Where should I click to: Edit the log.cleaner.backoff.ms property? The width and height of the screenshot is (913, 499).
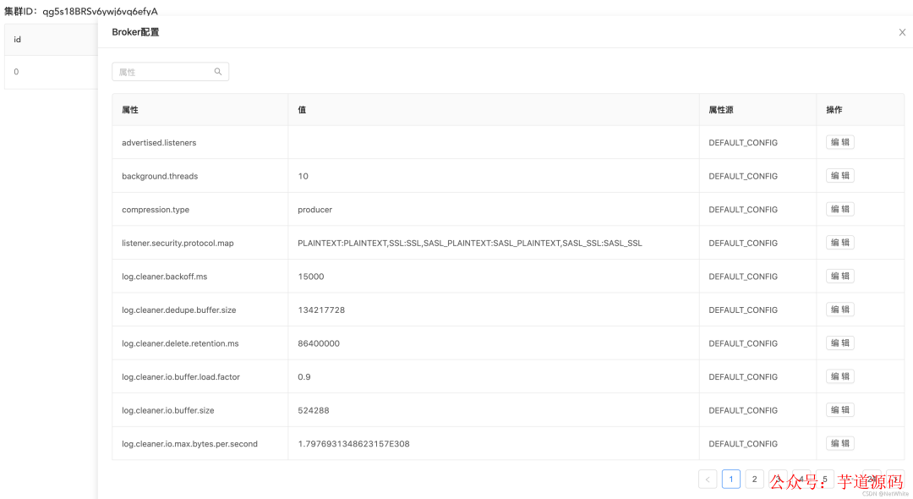pos(839,276)
